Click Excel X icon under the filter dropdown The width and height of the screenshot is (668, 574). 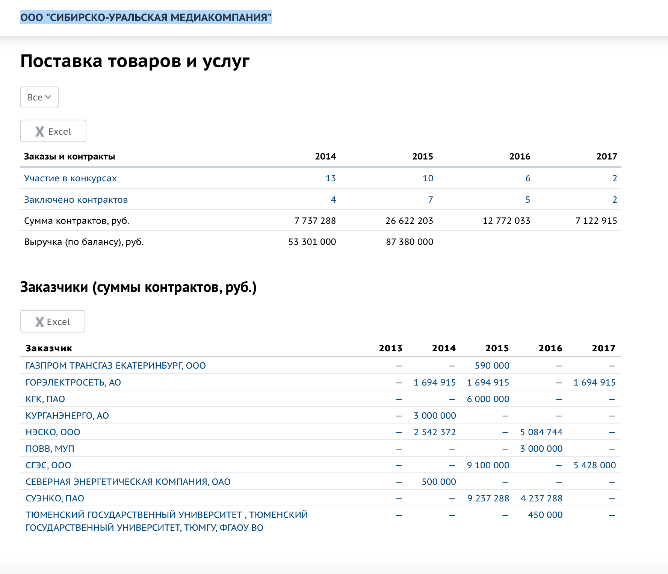[x=40, y=131]
